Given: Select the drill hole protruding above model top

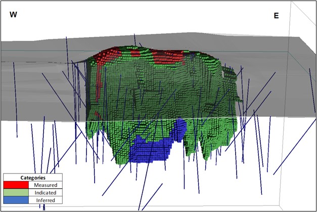Looking at the screenshot, I should tap(135, 39).
